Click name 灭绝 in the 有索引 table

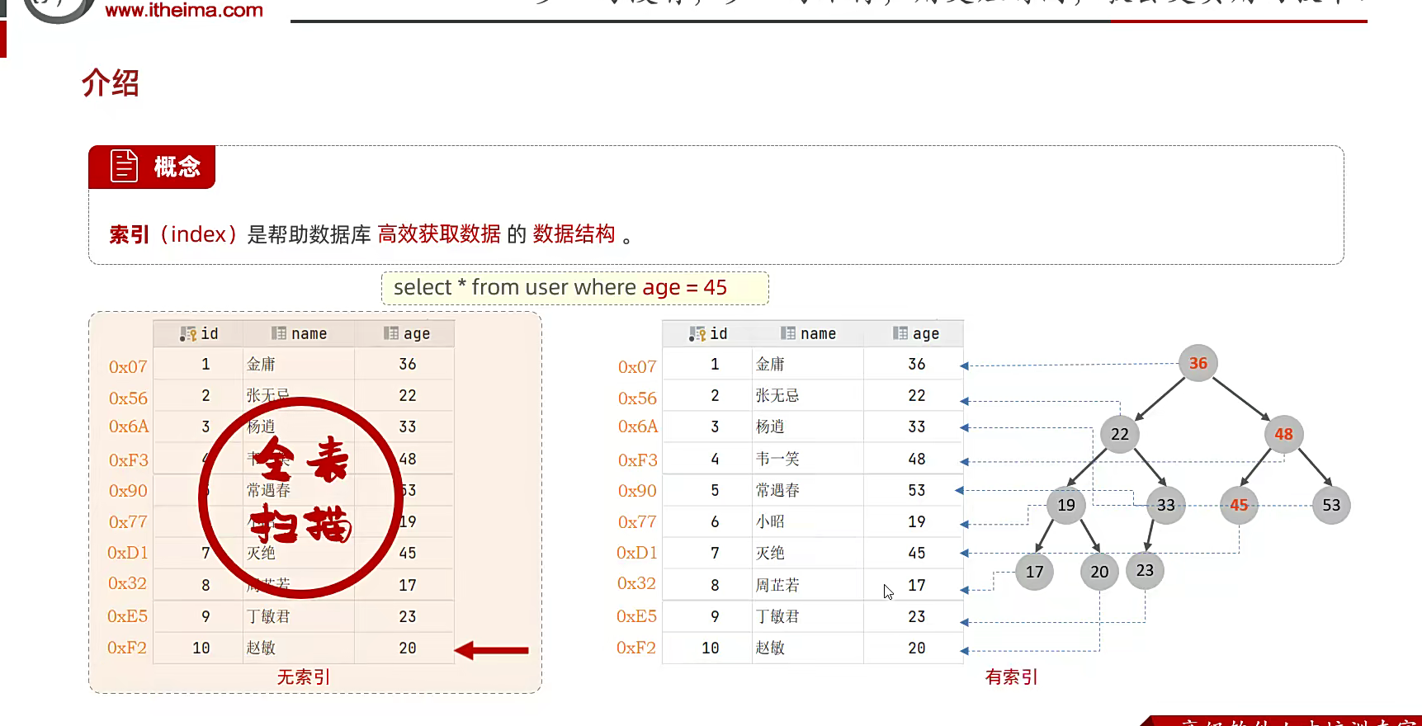[x=770, y=553]
